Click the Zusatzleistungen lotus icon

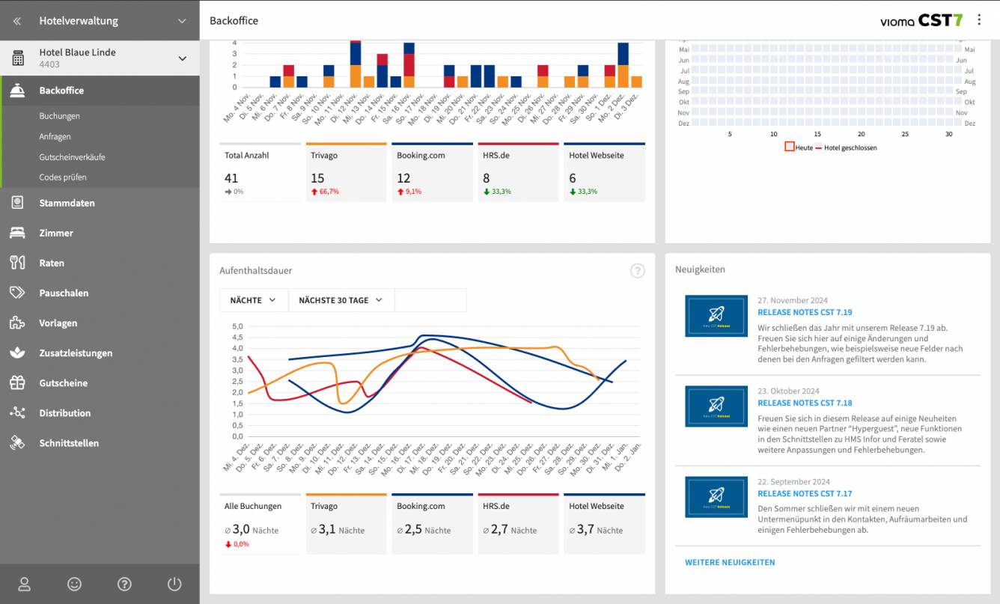click(x=17, y=353)
